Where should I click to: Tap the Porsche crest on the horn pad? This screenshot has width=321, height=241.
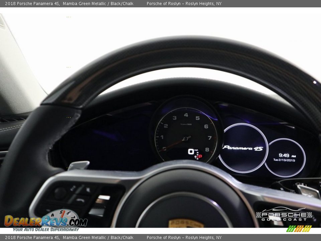pos(186,224)
